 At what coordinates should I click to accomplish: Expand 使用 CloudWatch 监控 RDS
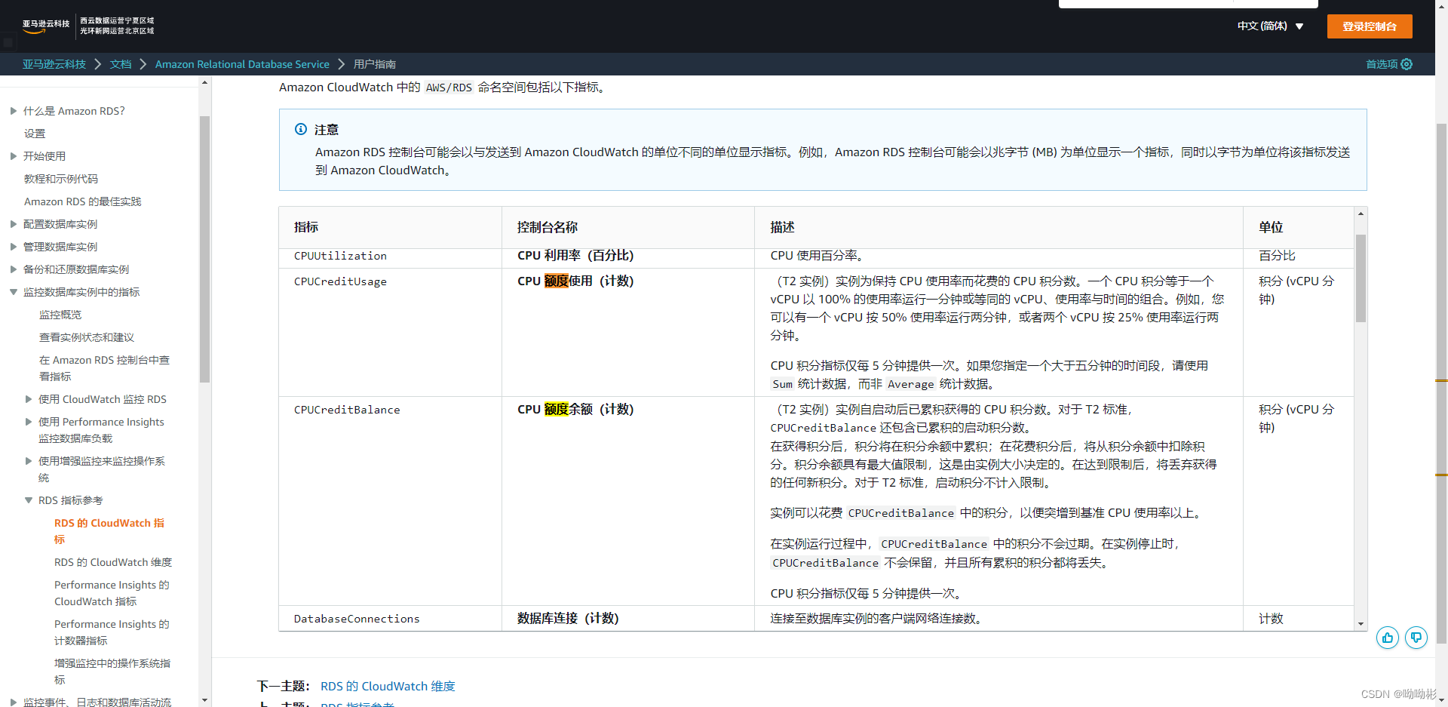(x=29, y=399)
